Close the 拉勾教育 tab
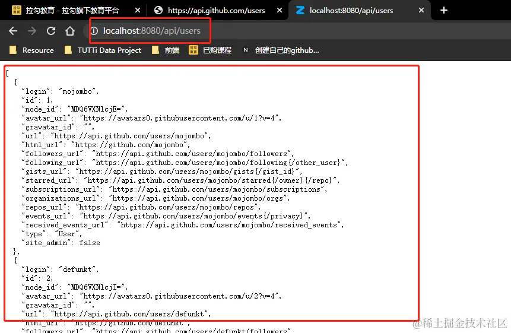 coord(138,11)
